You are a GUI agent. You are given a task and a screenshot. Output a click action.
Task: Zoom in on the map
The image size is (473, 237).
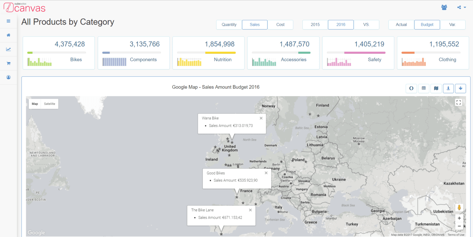click(x=459, y=218)
